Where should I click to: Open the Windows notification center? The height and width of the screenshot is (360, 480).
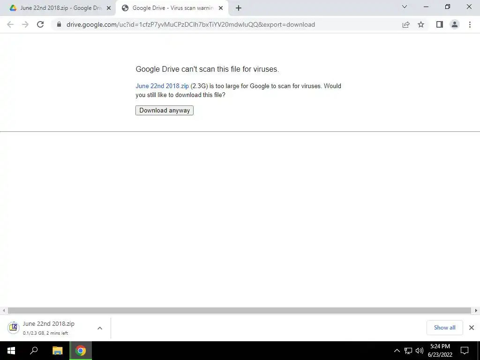coord(465,351)
